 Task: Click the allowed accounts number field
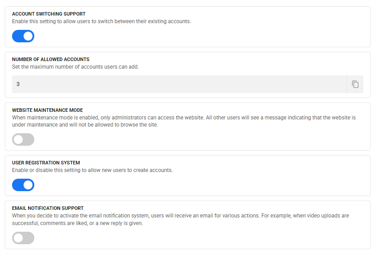click(x=178, y=84)
